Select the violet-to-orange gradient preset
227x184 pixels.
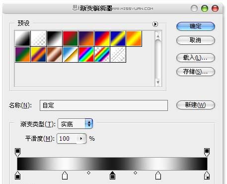(x=86, y=38)
